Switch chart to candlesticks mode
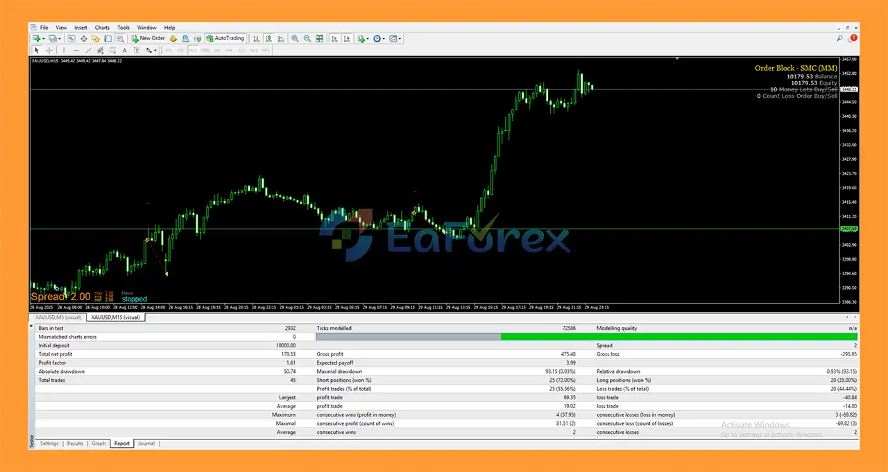The width and height of the screenshot is (888, 472). [268, 39]
